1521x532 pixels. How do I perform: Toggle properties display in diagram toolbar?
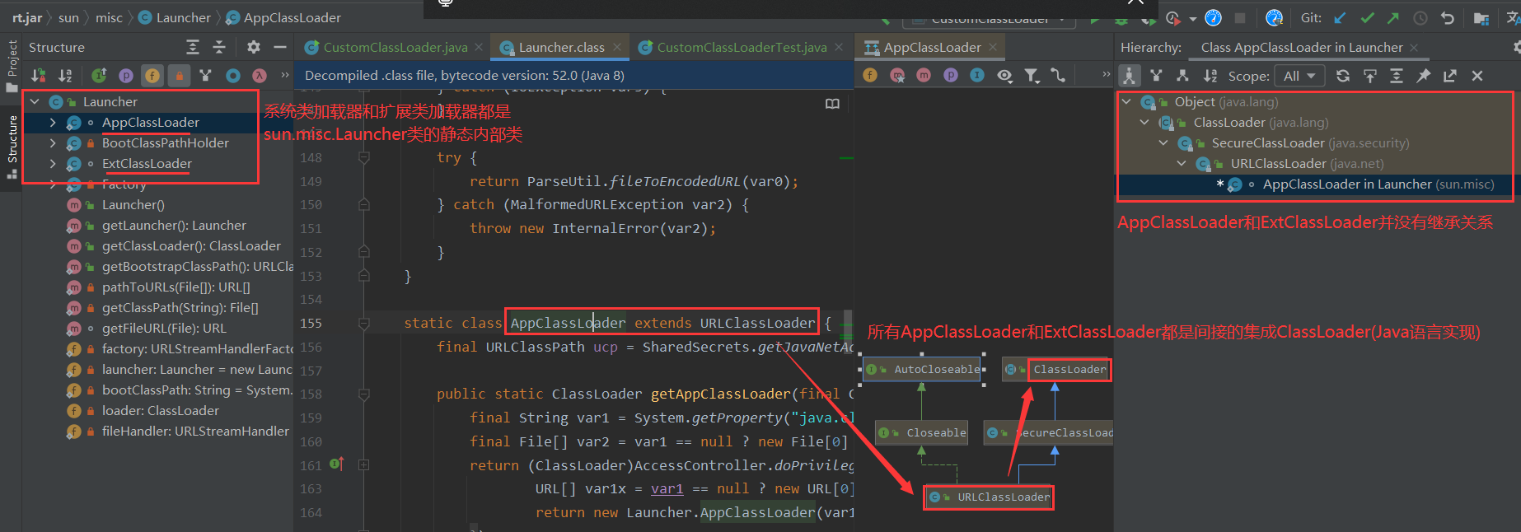coord(951,76)
